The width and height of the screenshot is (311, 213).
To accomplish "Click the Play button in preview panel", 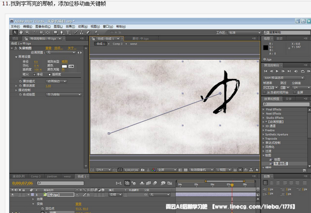I will 277,71.
